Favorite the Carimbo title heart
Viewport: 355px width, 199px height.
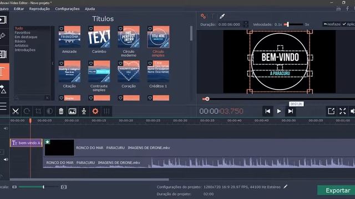coord(91,29)
